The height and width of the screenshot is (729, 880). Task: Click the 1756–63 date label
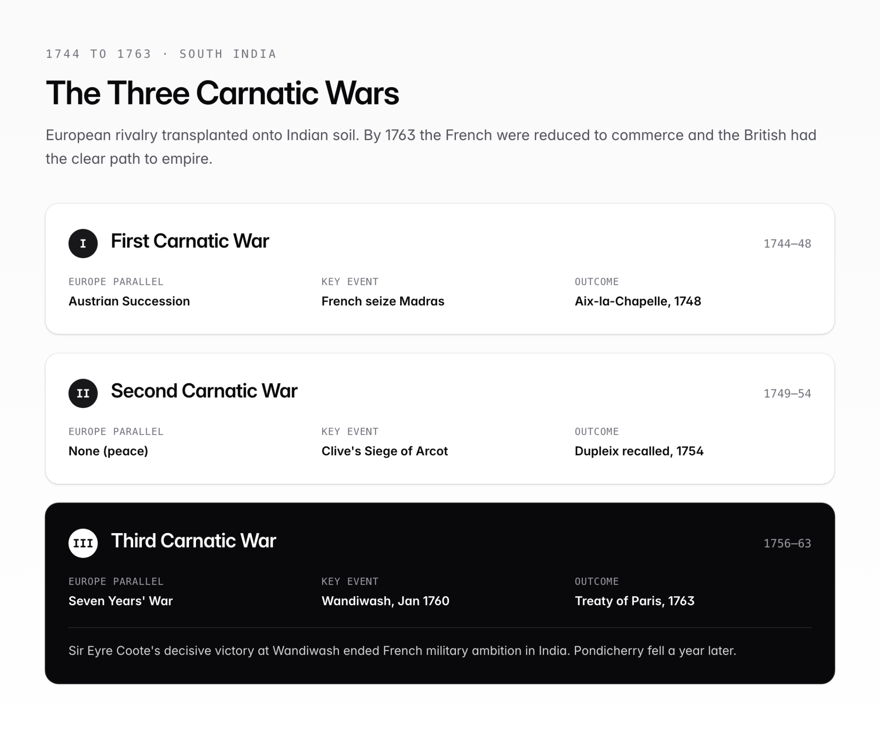(787, 543)
